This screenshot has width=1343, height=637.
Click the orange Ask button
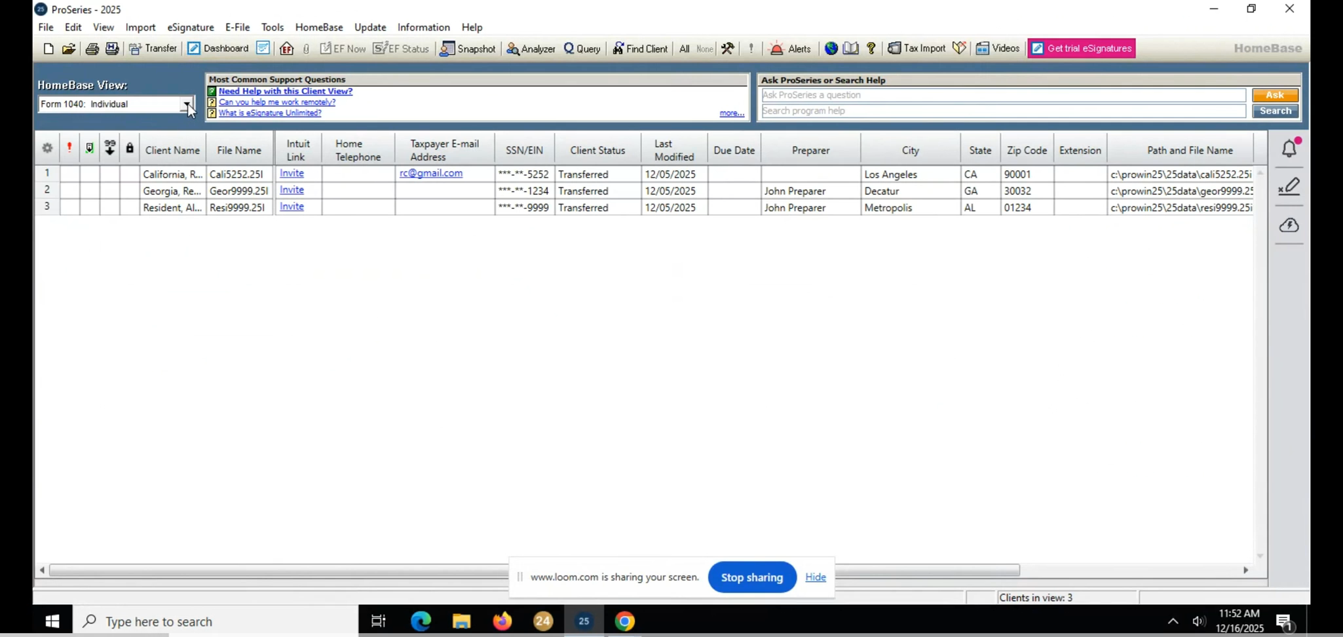[1274, 95]
